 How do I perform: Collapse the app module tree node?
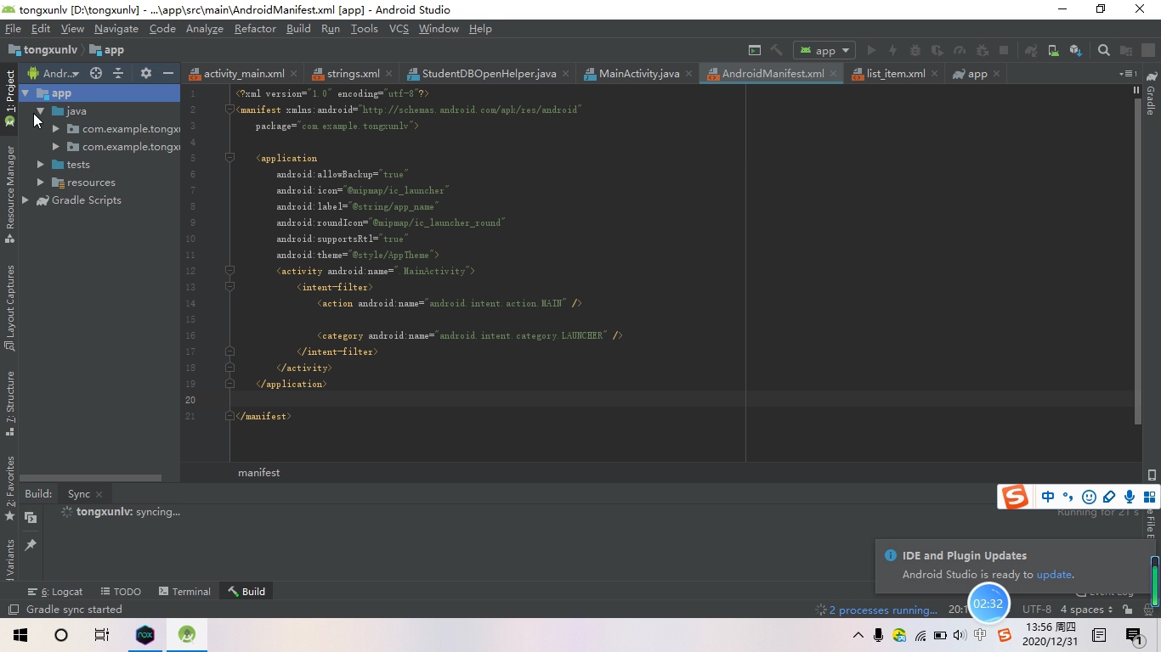pyautogui.click(x=25, y=93)
